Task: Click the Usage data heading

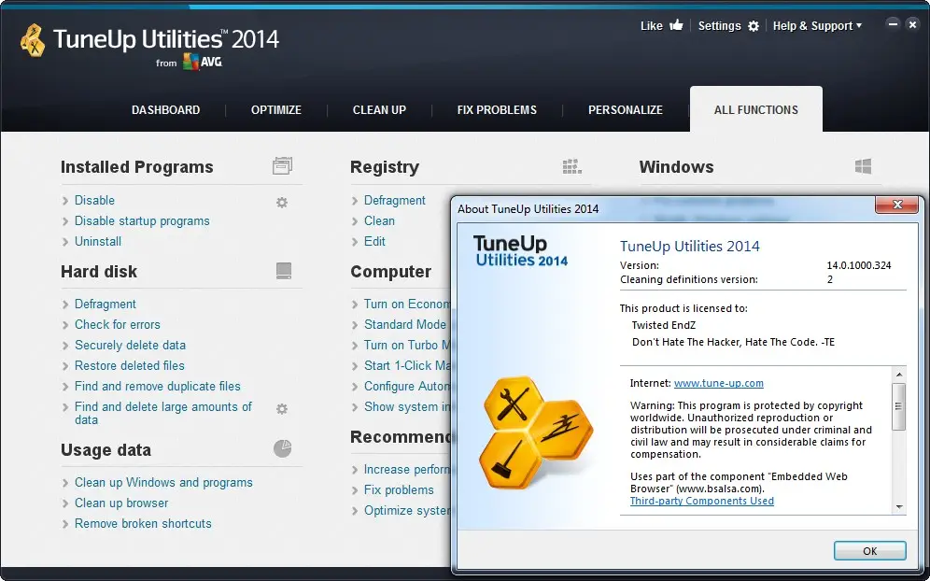Action: click(106, 450)
